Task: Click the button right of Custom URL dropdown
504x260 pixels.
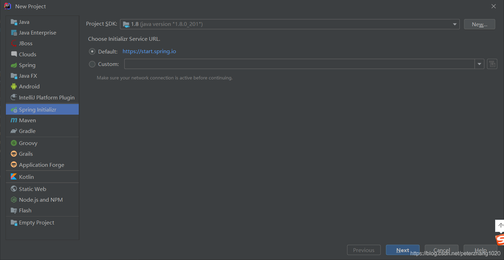Action: click(492, 64)
